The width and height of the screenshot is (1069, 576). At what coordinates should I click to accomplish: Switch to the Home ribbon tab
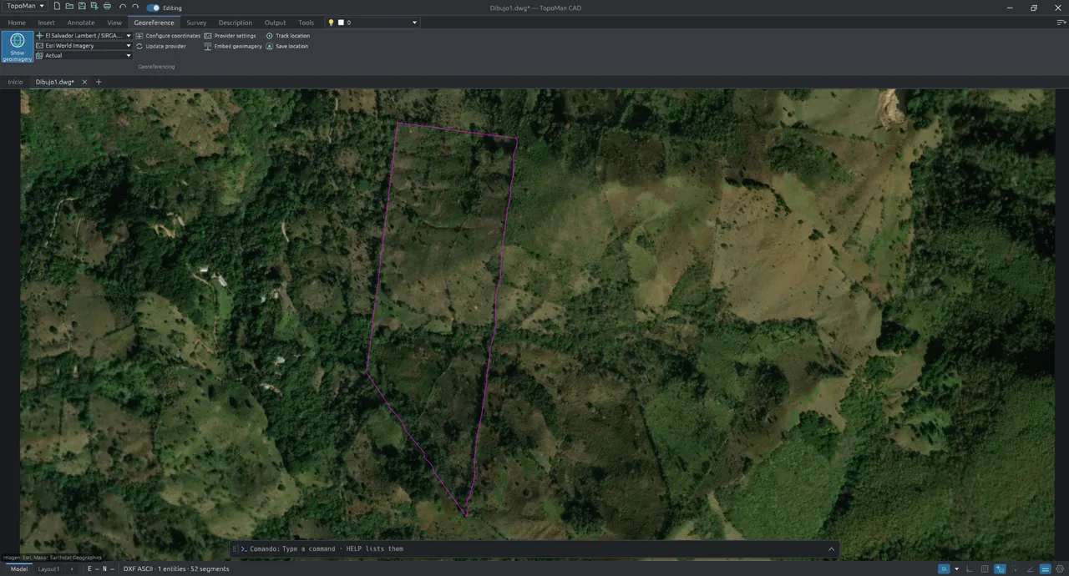pos(17,23)
